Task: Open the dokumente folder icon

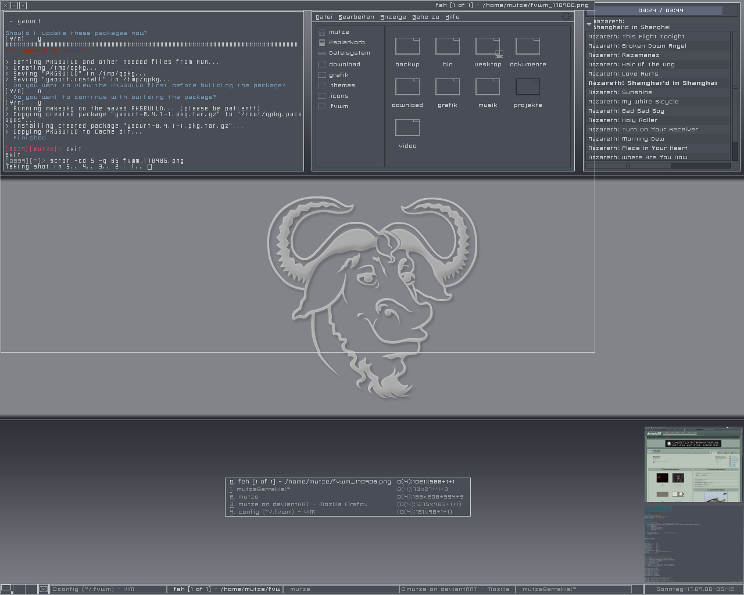Action: [x=528, y=46]
